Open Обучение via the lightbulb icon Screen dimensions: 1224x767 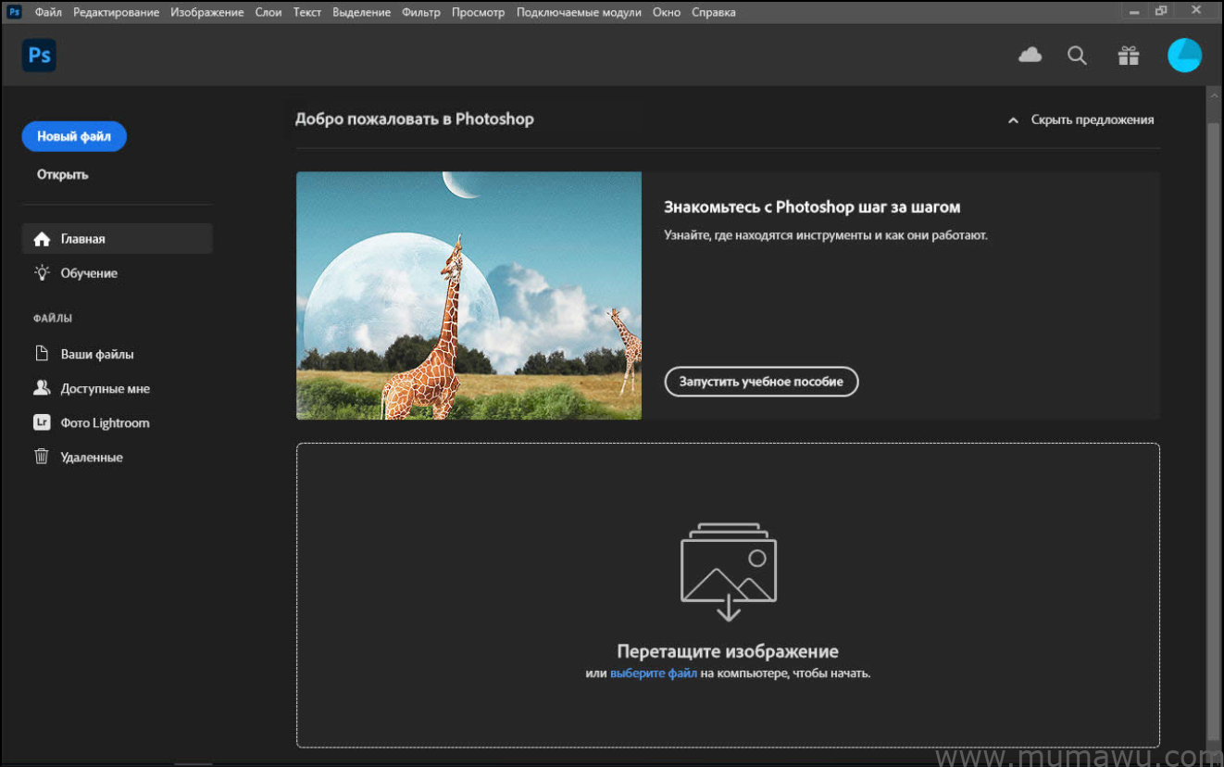[x=41, y=272]
